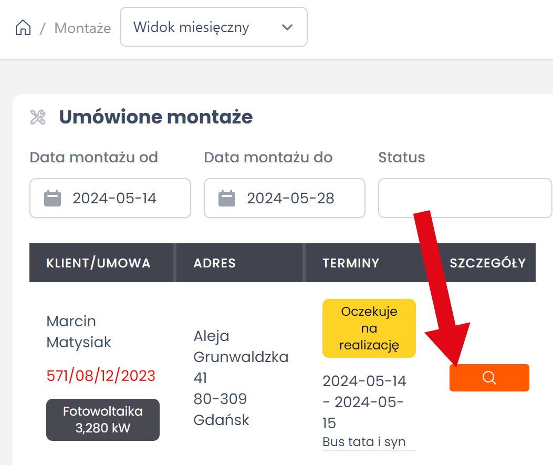Click the home icon in breadcrumb
Image resolution: width=553 pixels, height=465 pixels.
(x=23, y=27)
